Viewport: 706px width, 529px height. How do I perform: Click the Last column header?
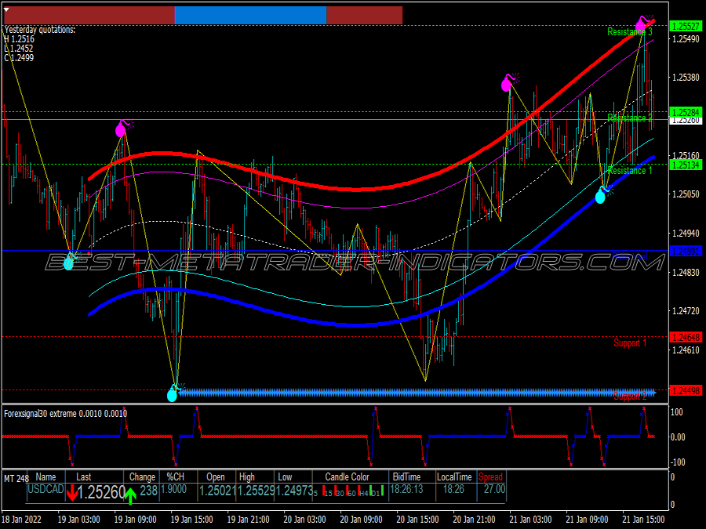pos(84,476)
